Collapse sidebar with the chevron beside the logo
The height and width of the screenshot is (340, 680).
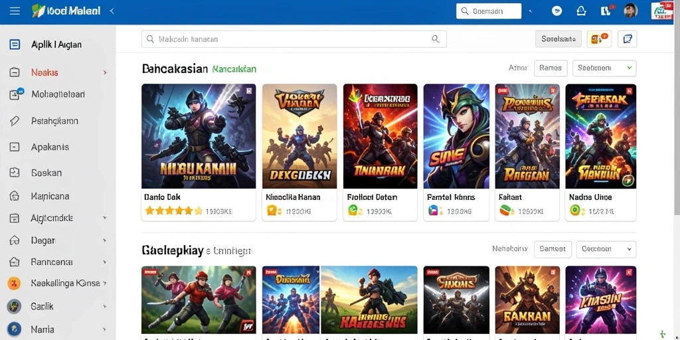pos(112,11)
